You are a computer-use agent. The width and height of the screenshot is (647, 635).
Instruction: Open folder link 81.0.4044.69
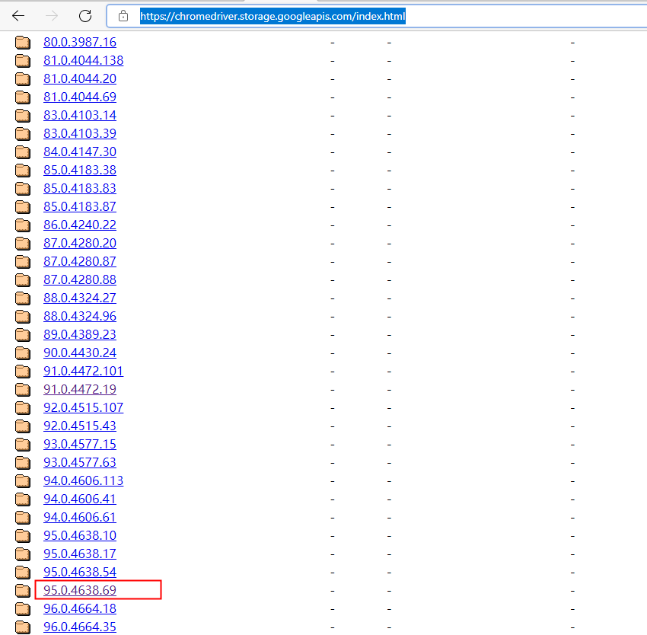(x=80, y=97)
